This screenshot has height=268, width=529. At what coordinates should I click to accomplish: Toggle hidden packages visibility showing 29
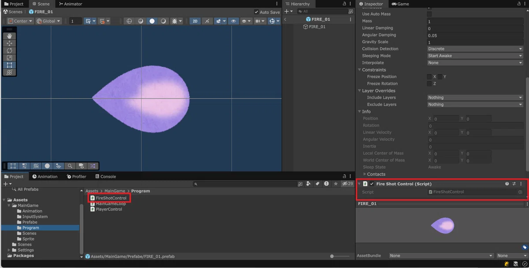(x=347, y=184)
